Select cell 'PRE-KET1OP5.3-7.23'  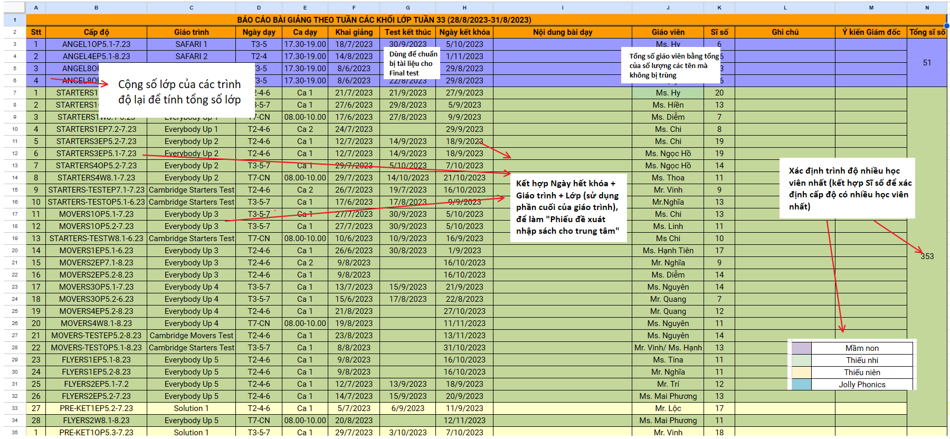coord(96,432)
